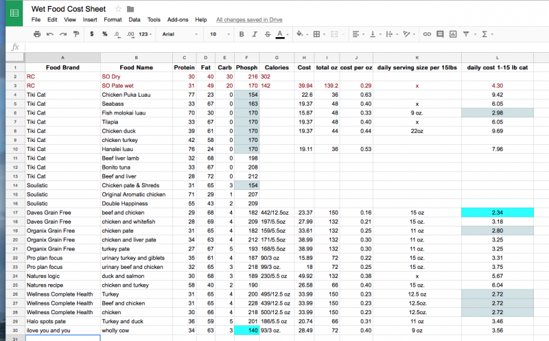The width and height of the screenshot is (549, 341).
Task: Click the All changes saved in Drive link
Action: [248, 20]
